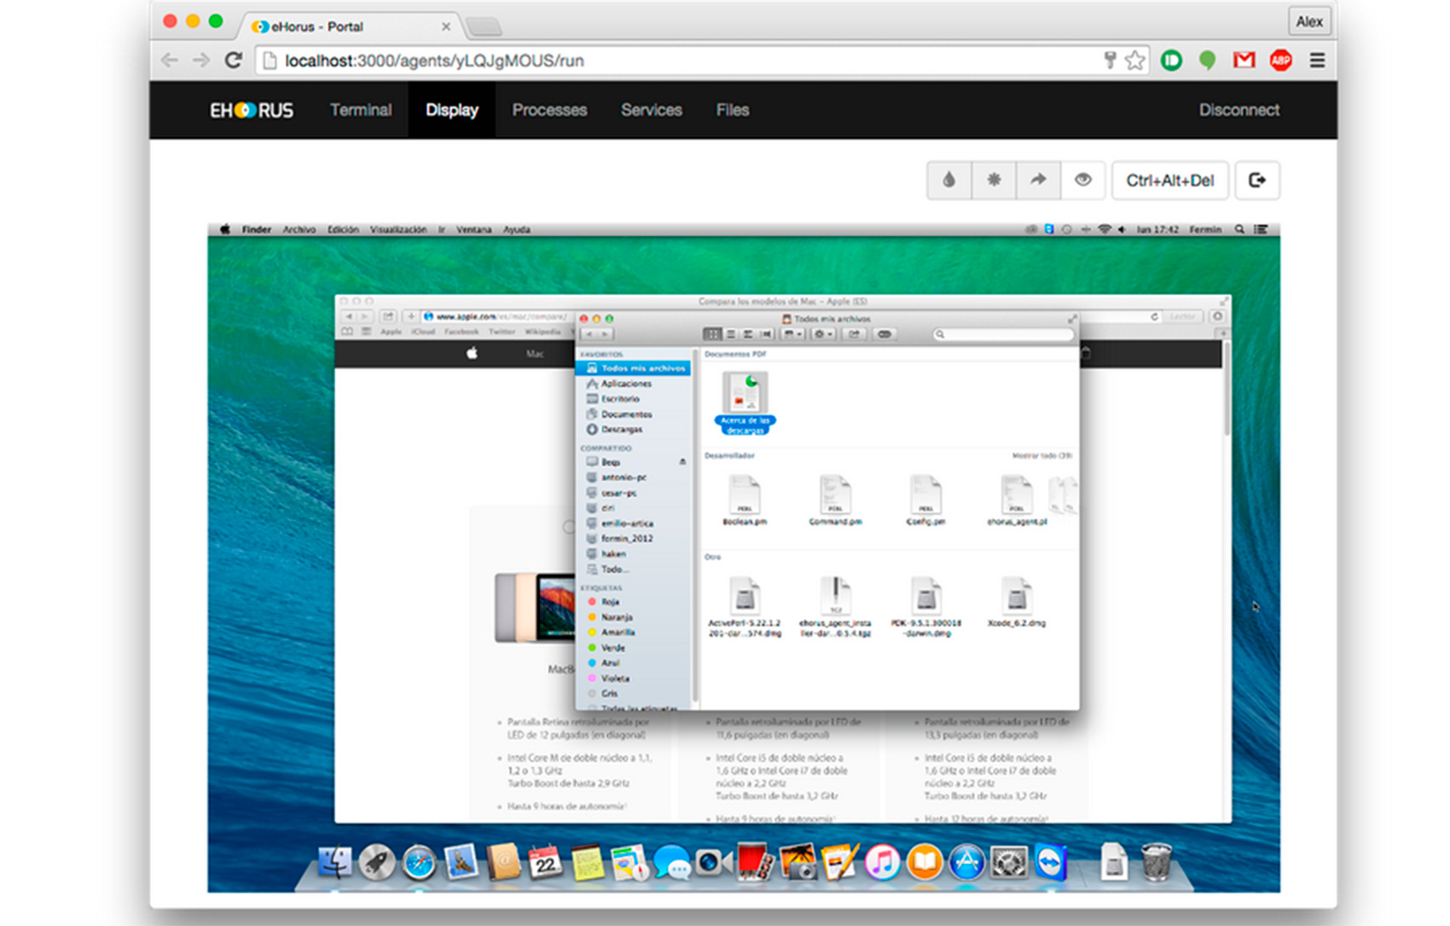The width and height of the screenshot is (1450, 926).
Task: Click the AdBlock Plus extension icon
Action: pyautogui.click(x=1280, y=61)
